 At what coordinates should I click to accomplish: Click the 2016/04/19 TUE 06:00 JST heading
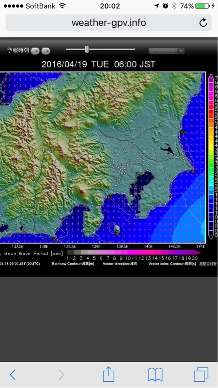pyautogui.click(x=98, y=64)
